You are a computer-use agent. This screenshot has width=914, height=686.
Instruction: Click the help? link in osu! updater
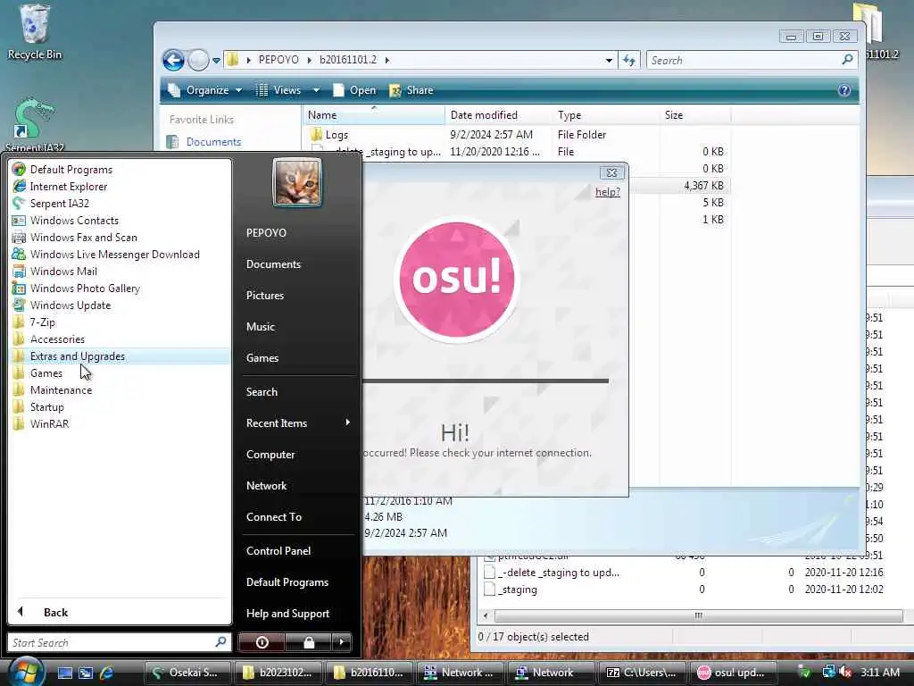(607, 192)
